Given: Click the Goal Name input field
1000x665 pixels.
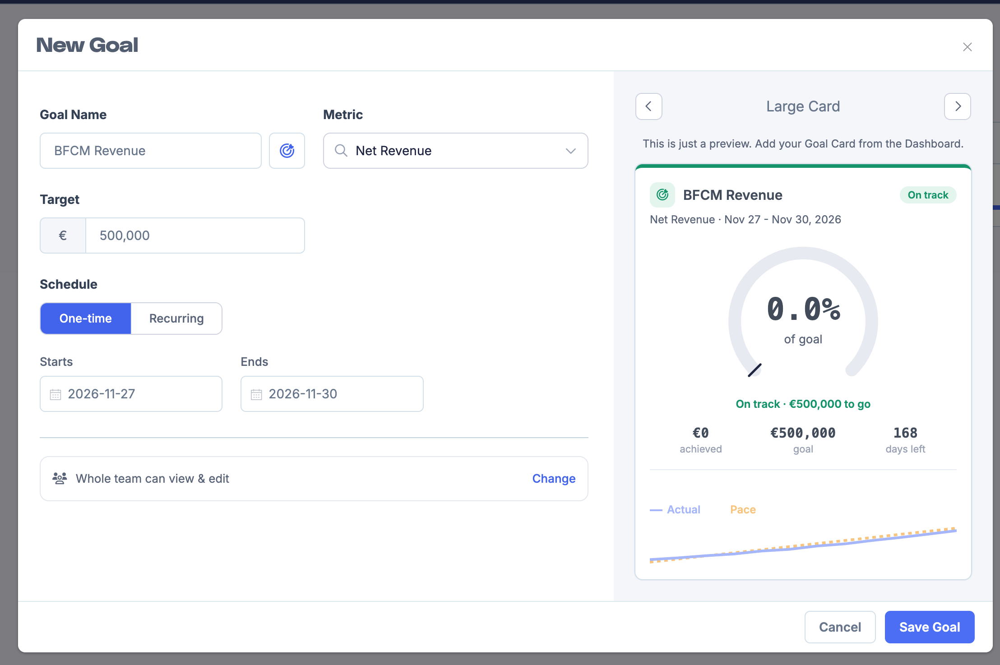Looking at the screenshot, I should (x=151, y=151).
